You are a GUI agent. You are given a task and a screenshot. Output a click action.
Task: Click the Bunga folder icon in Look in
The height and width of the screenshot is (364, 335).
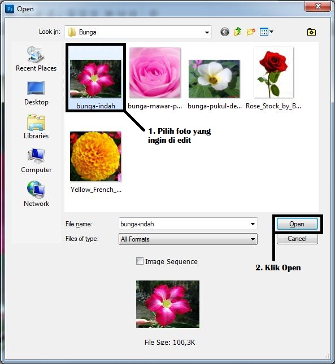tap(72, 32)
